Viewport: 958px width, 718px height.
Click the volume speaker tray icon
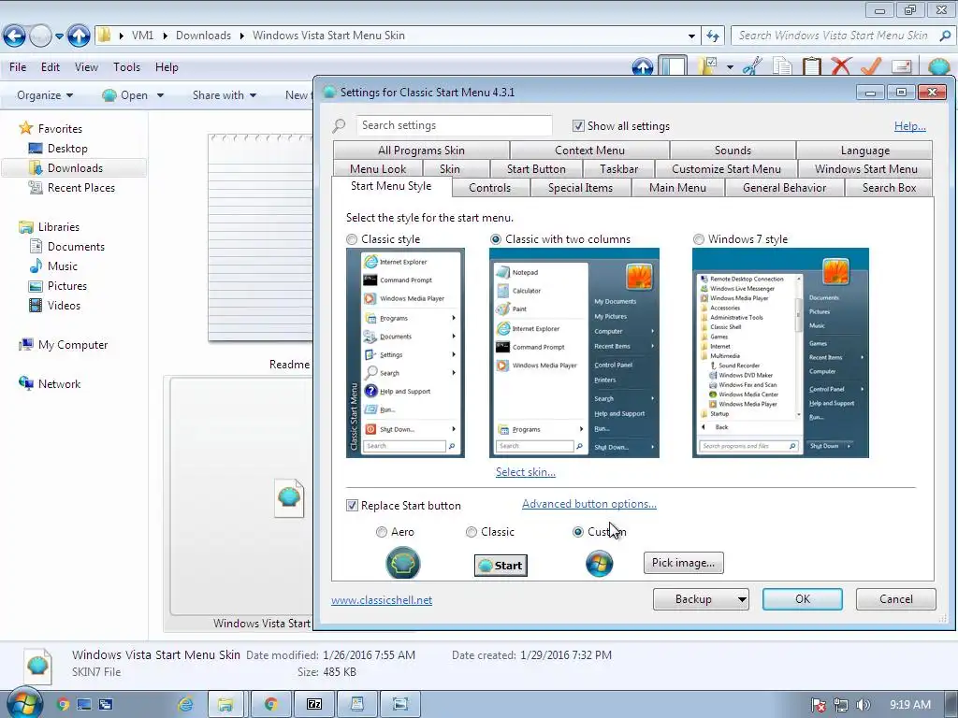[863, 705]
